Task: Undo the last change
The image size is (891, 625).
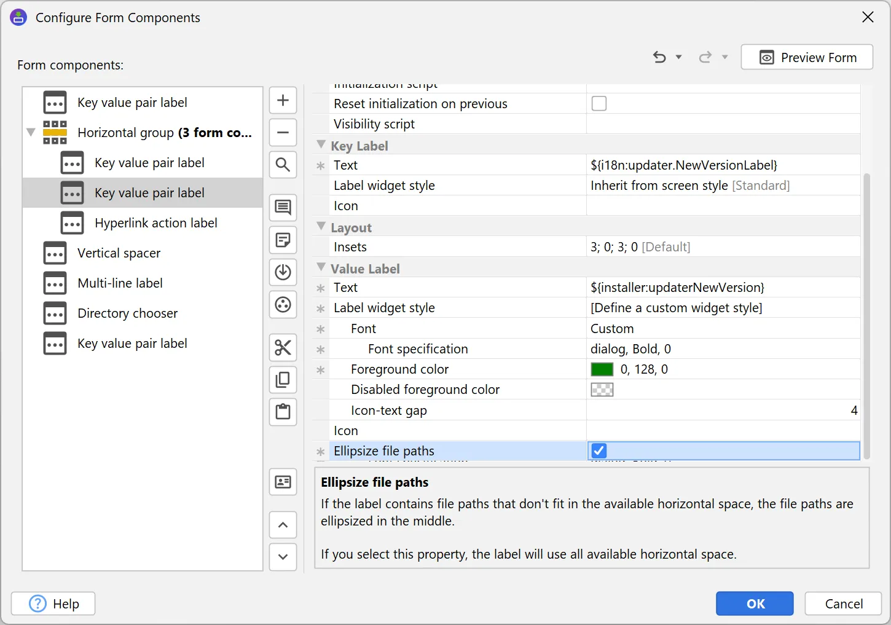Action: coord(659,57)
